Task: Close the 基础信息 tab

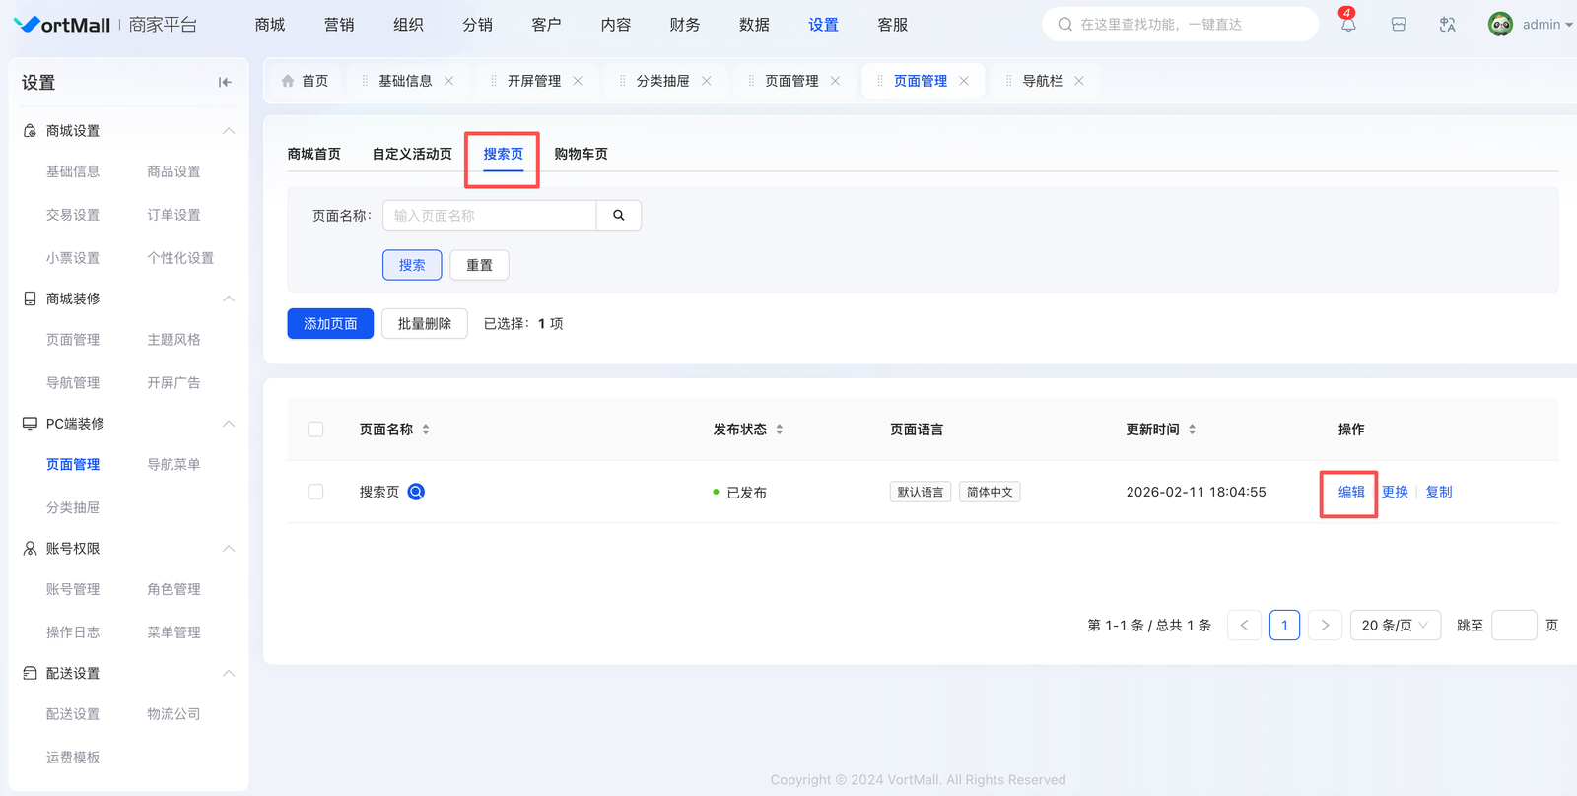Action: tap(449, 81)
